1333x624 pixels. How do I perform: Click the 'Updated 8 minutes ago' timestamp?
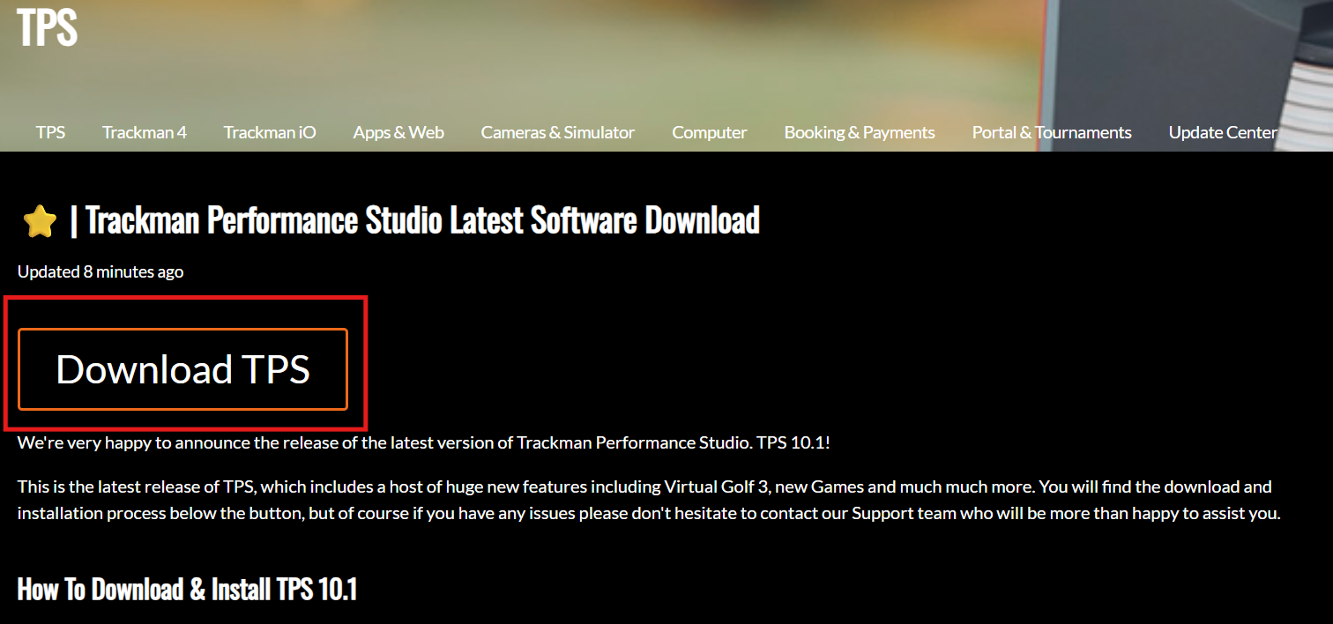(x=101, y=271)
